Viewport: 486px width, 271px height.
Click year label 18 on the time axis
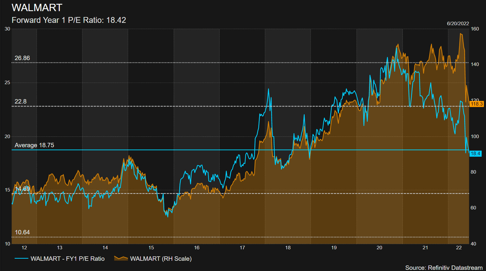click(x=288, y=248)
